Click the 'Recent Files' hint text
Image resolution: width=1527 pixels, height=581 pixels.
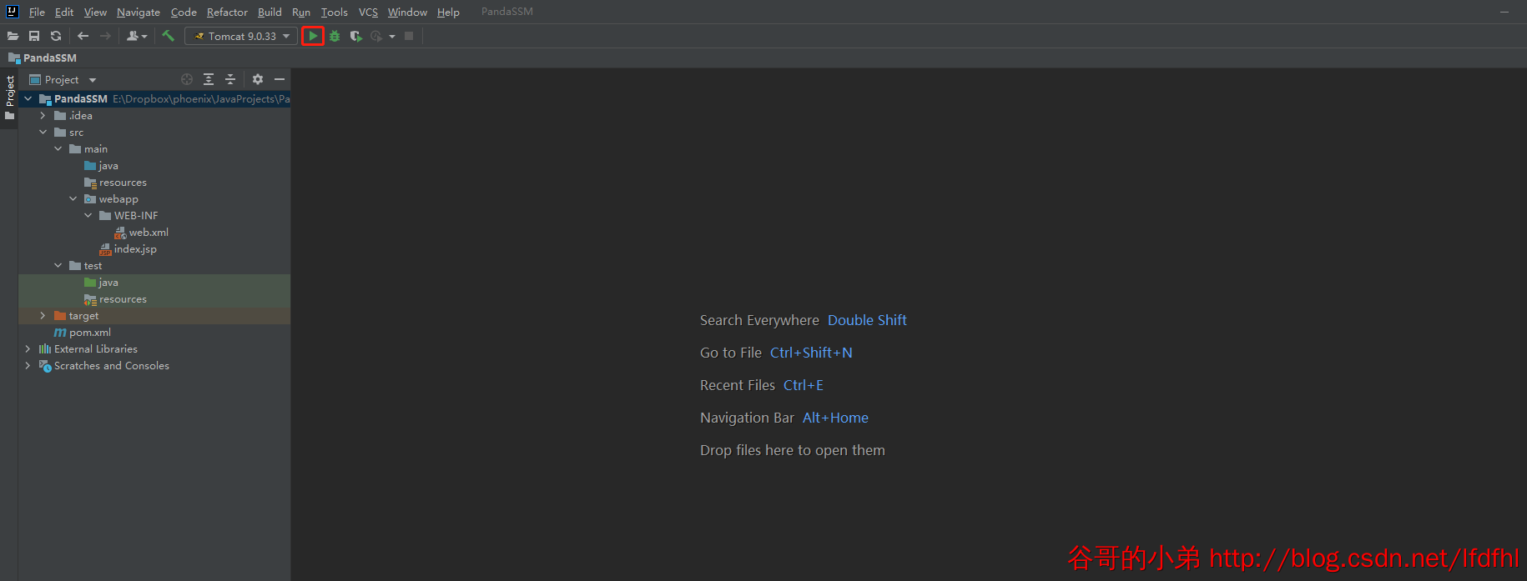coord(738,385)
